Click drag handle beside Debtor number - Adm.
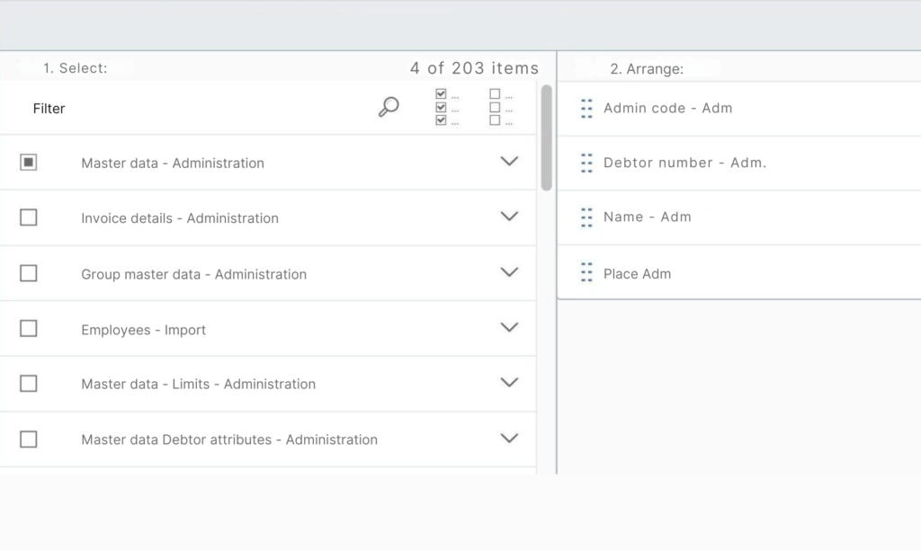 (x=586, y=163)
